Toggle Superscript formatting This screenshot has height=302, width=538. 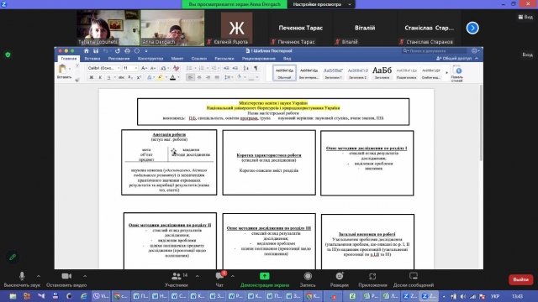point(139,78)
